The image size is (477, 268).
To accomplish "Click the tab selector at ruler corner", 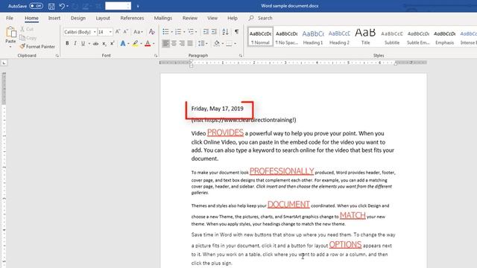I will pos(4,63).
